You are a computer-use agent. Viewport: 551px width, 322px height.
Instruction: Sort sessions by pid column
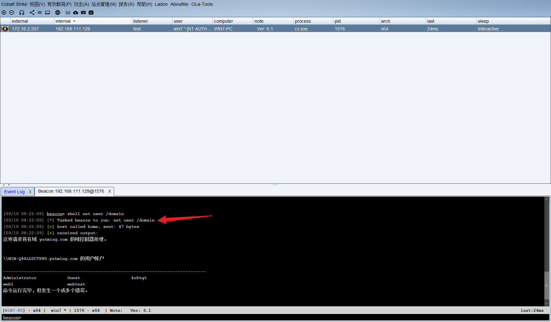click(x=356, y=21)
